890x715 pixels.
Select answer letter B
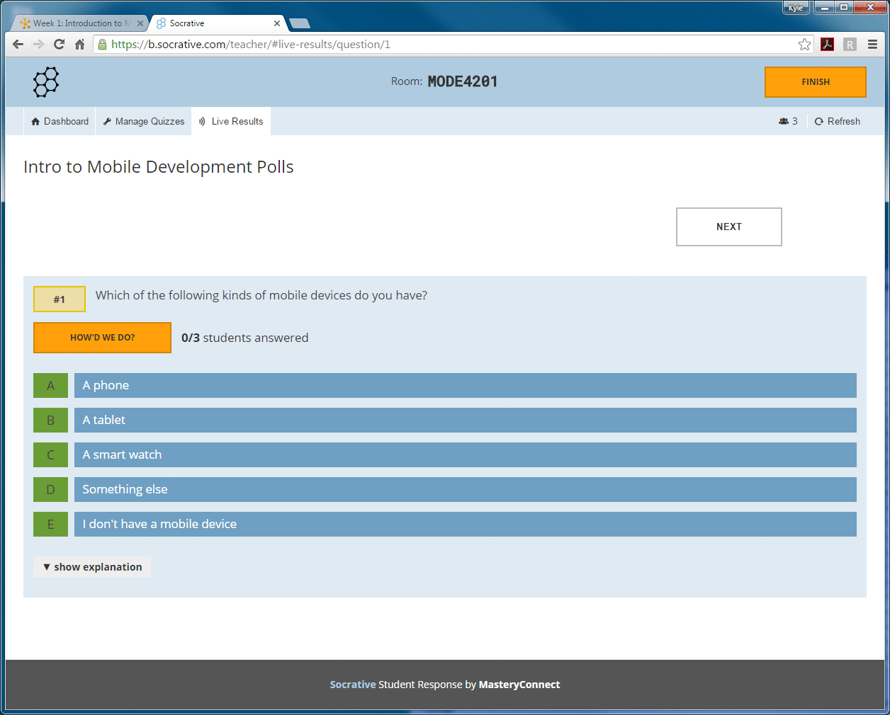point(50,421)
